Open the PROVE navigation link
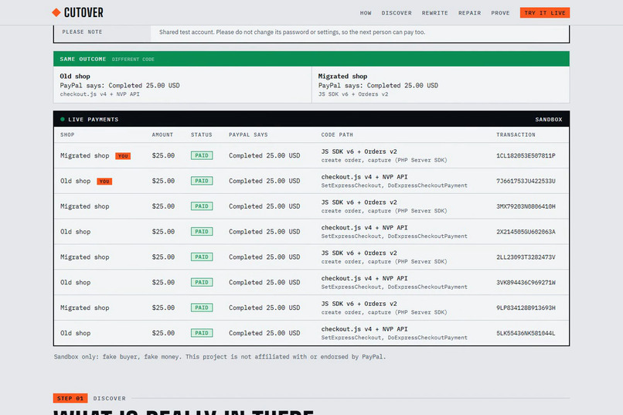This screenshot has width=623, height=415. [x=500, y=13]
